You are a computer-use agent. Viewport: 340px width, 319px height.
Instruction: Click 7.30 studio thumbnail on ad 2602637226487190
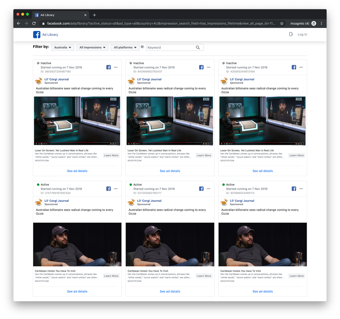77,121
